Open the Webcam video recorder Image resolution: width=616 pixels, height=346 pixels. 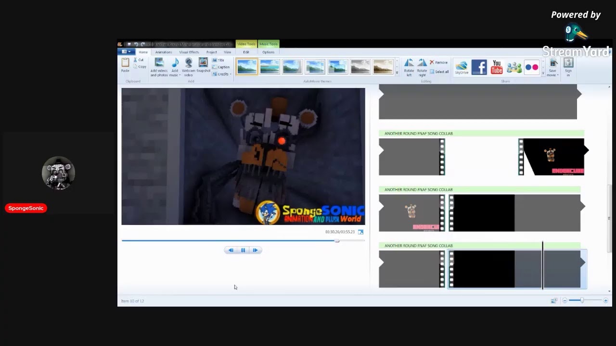(x=189, y=67)
